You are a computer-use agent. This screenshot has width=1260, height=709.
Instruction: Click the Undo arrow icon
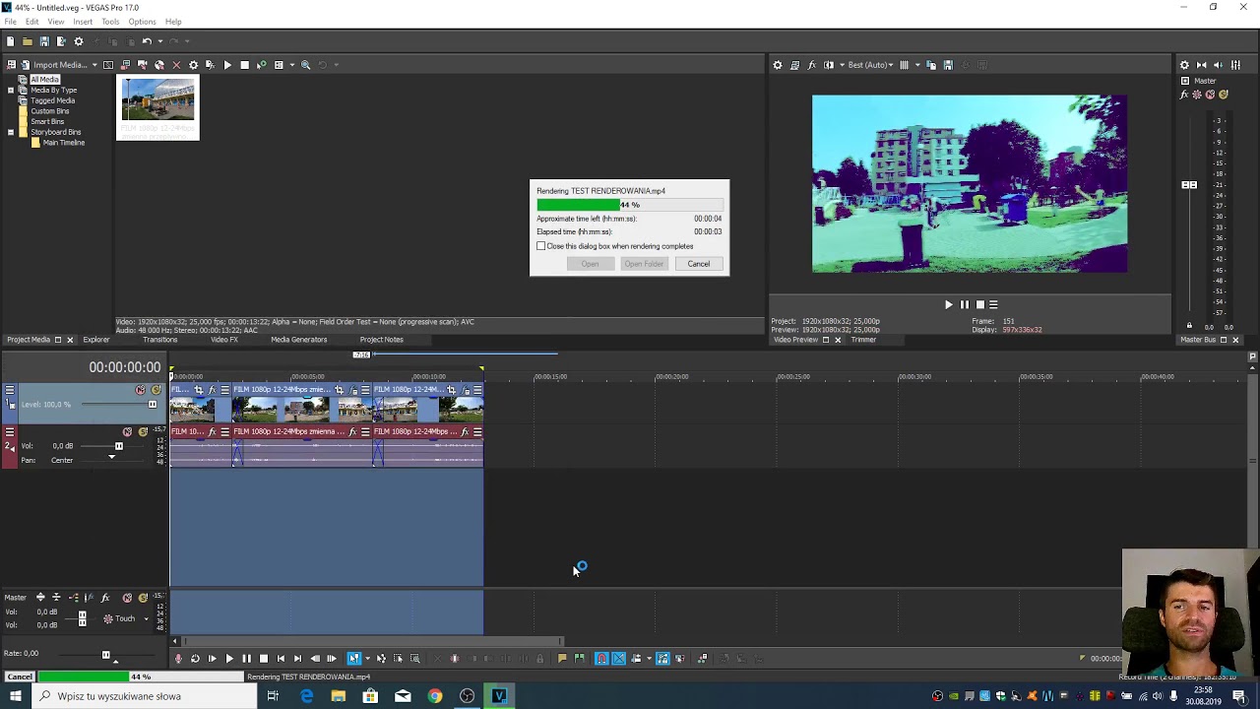[x=147, y=41]
